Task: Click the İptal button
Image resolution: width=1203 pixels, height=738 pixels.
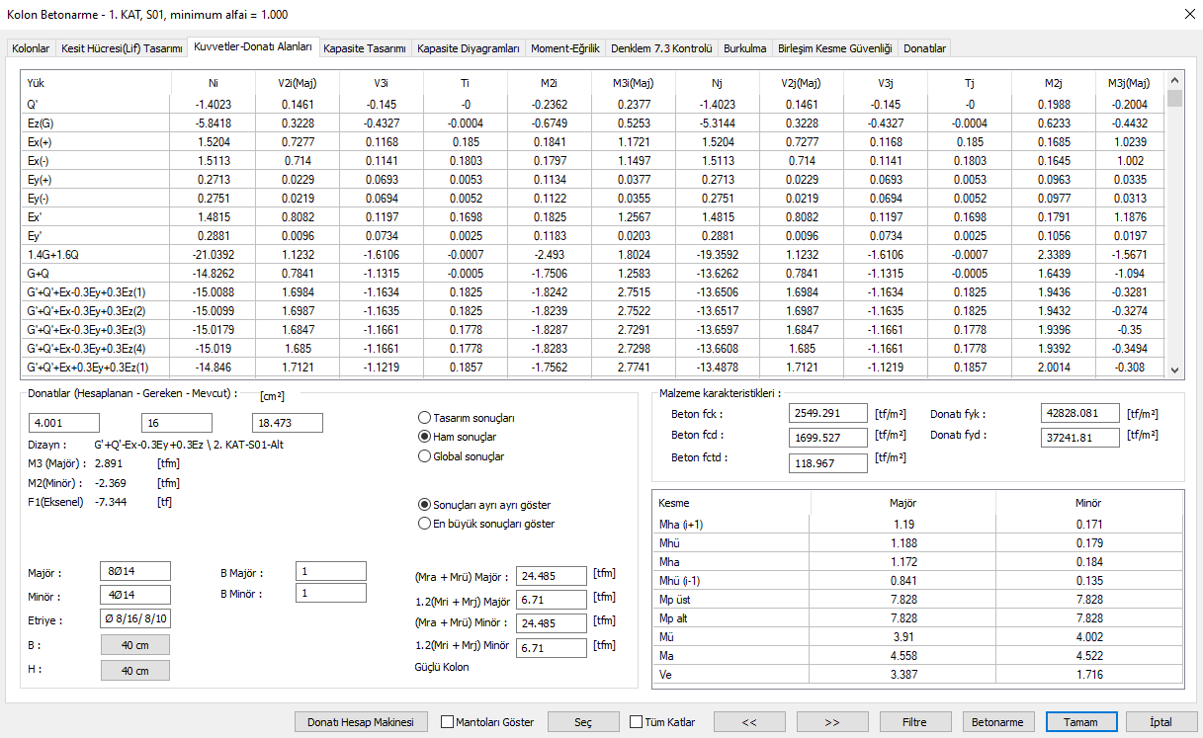Action: [1160, 722]
